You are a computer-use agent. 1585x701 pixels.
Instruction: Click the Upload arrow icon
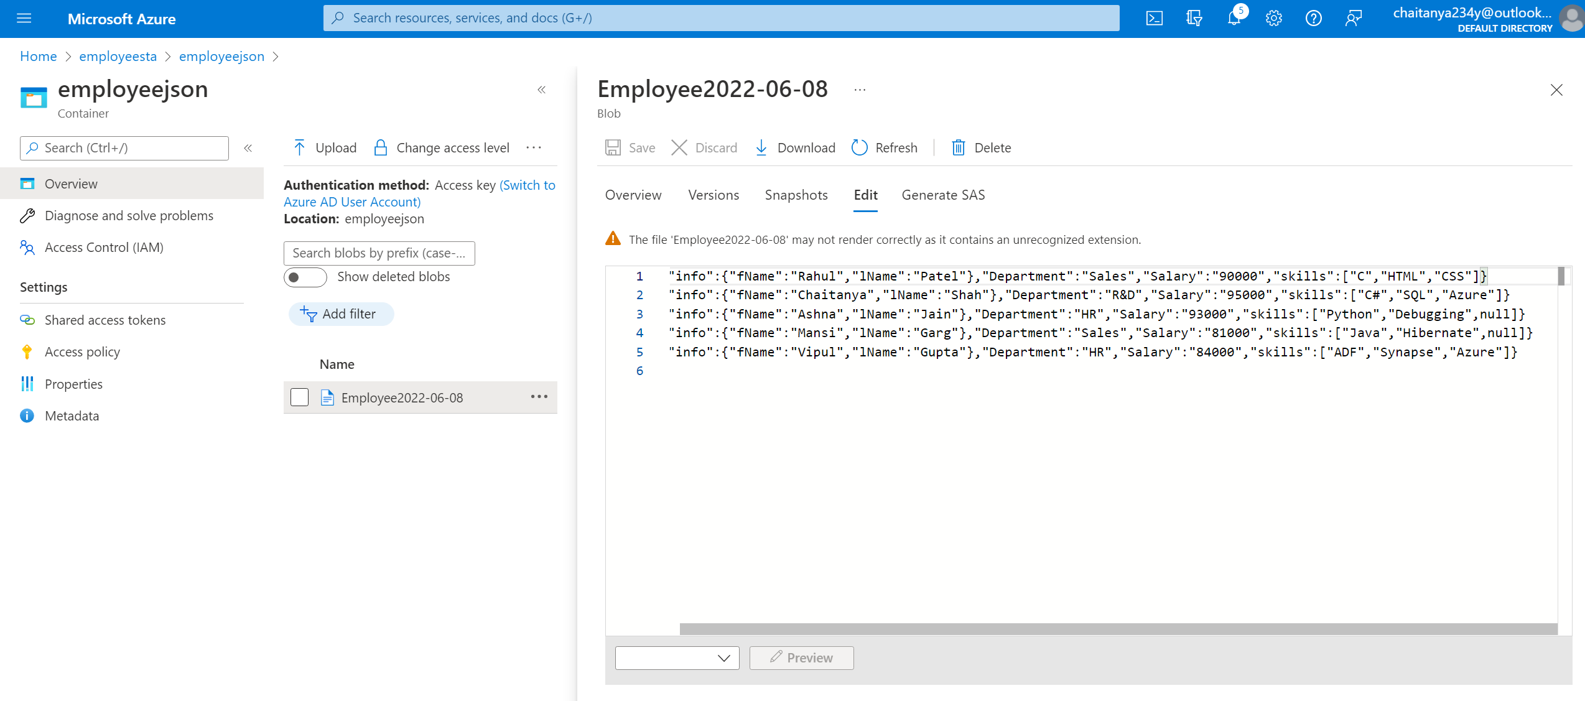tap(299, 147)
